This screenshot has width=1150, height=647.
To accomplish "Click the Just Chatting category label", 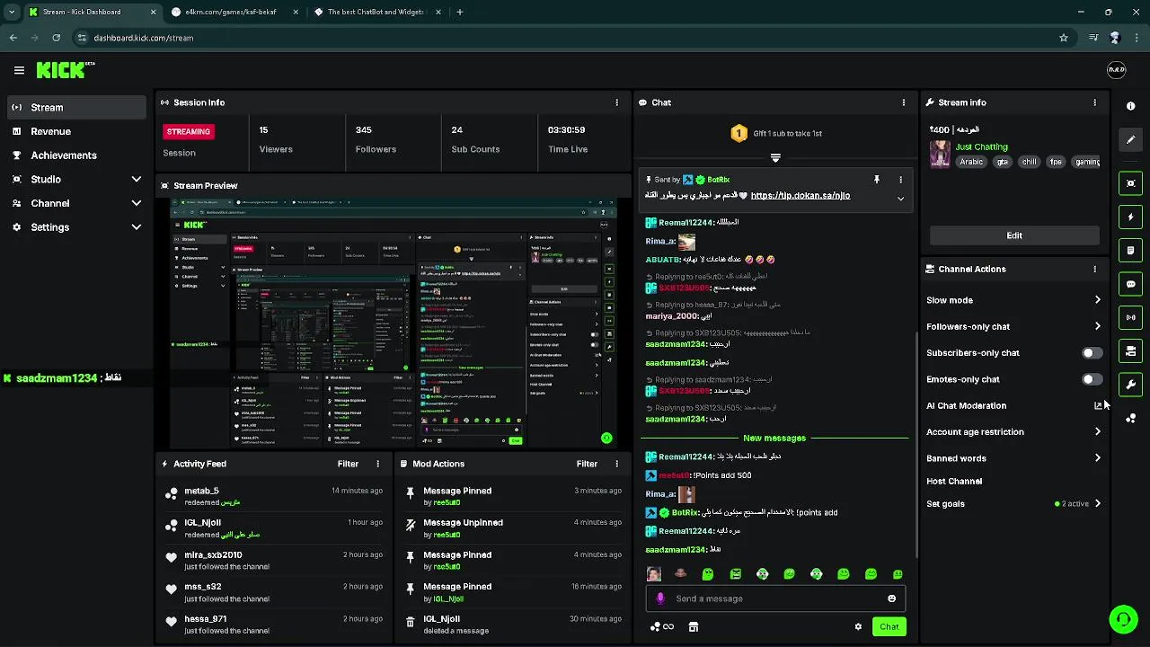I will [982, 146].
